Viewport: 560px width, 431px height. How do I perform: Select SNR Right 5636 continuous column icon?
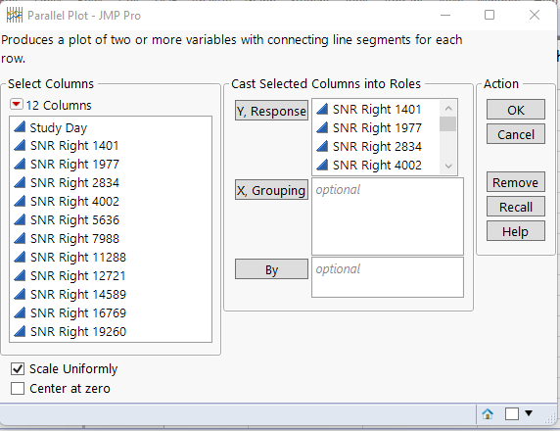20,219
